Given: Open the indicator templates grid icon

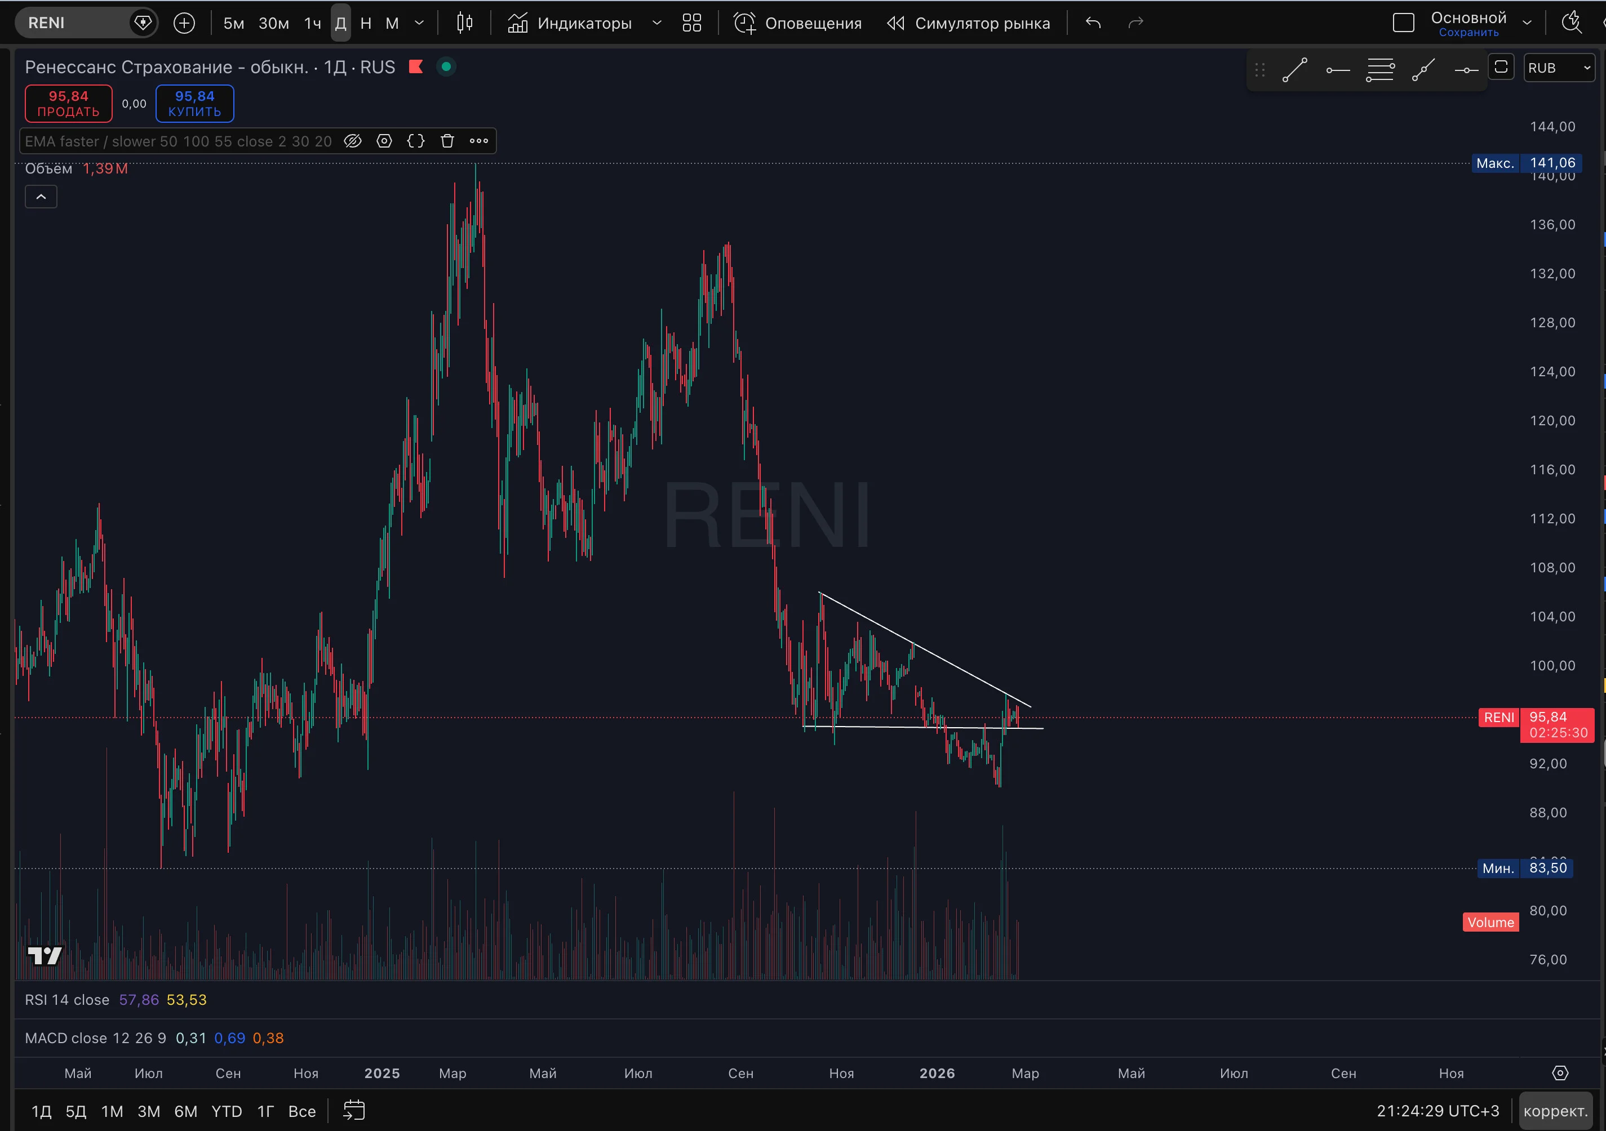Looking at the screenshot, I should (x=692, y=23).
